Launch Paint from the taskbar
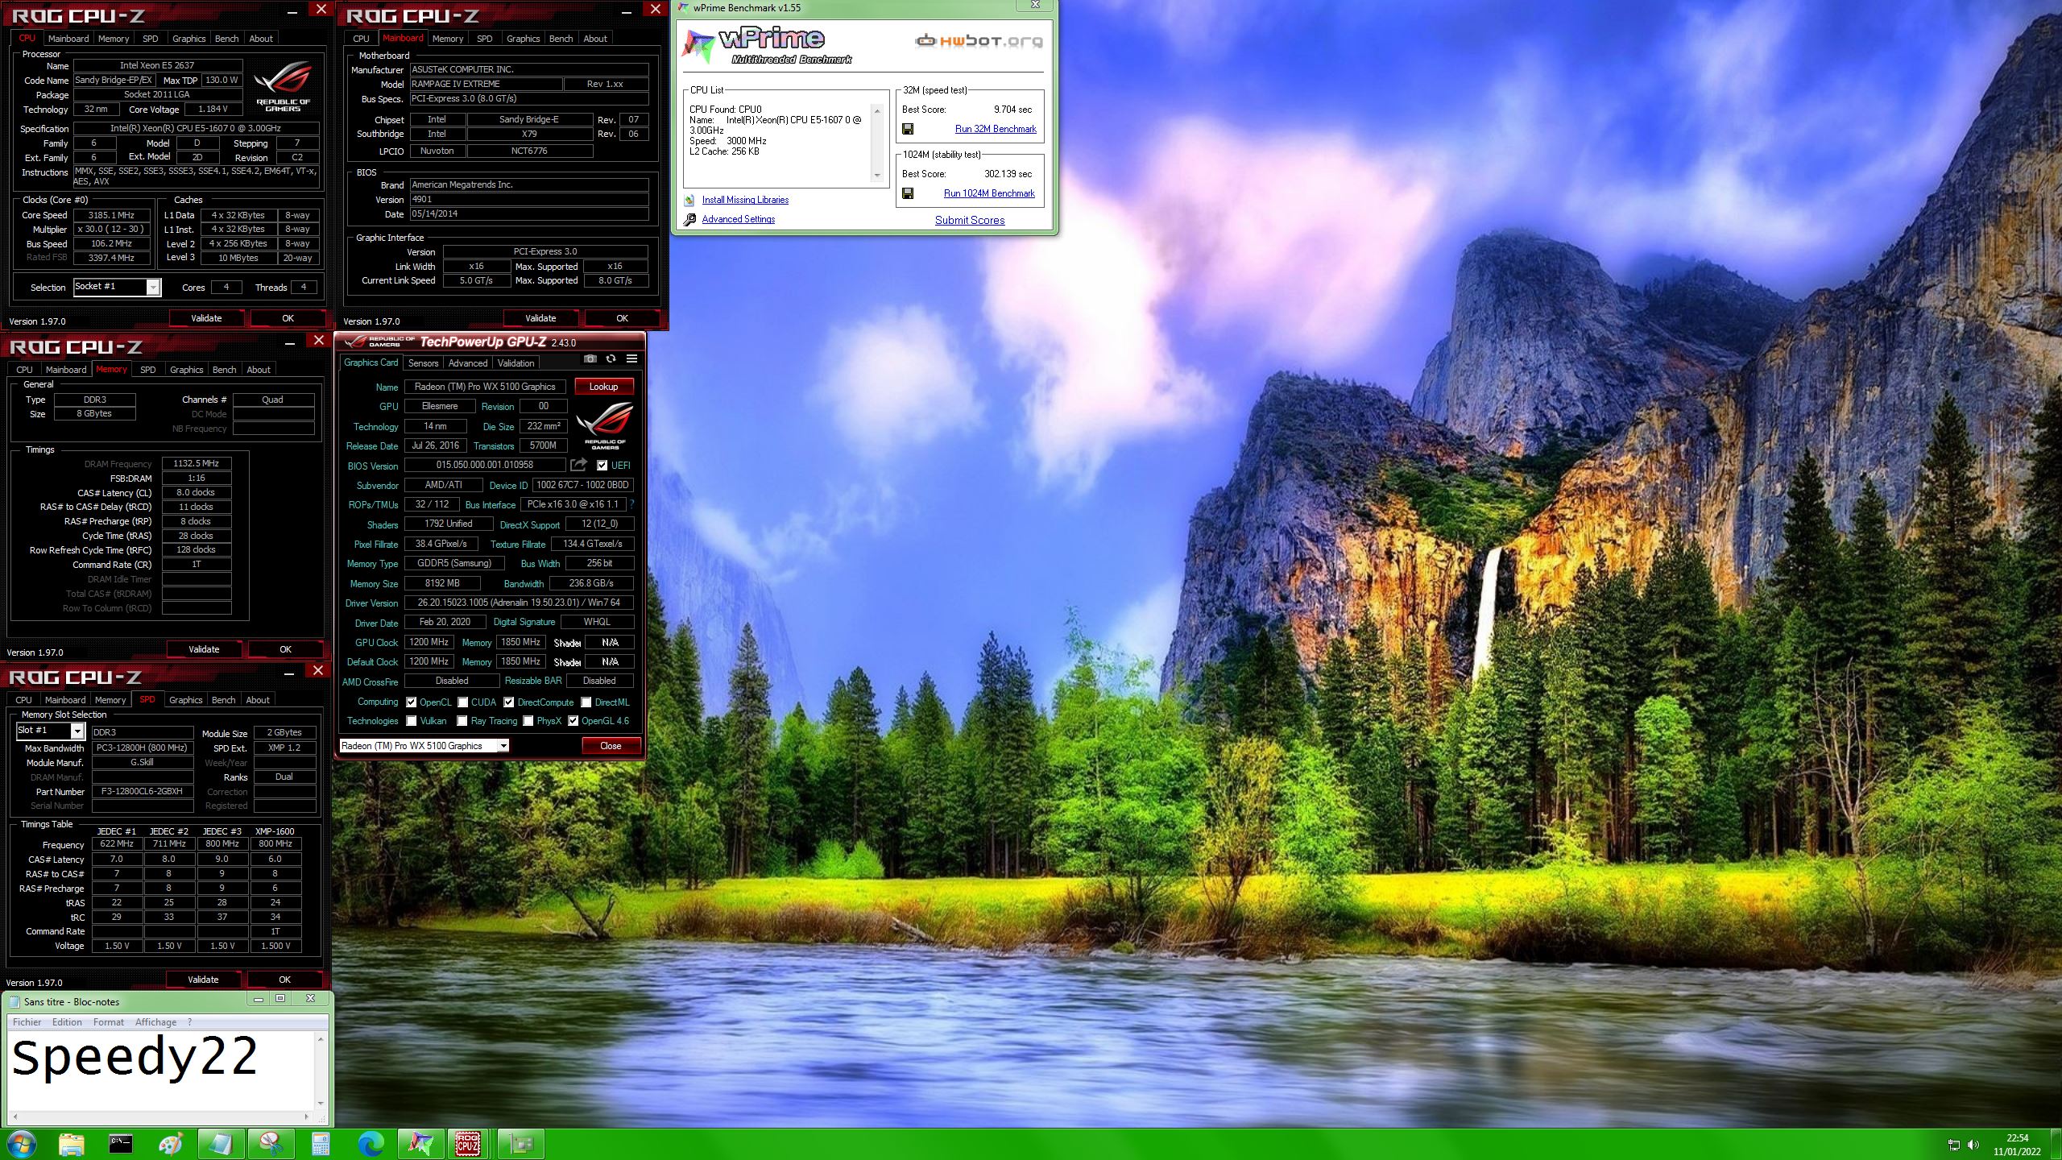The height and width of the screenshot is (1160, 2062). tap(171, 1144)
